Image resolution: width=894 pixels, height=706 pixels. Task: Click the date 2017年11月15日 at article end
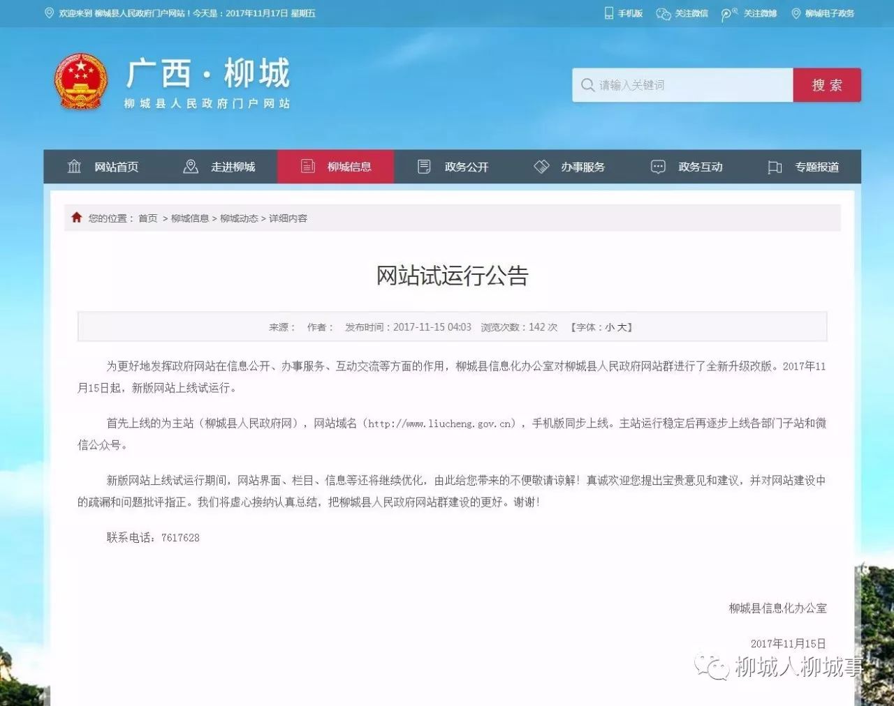tap(788, 644)
